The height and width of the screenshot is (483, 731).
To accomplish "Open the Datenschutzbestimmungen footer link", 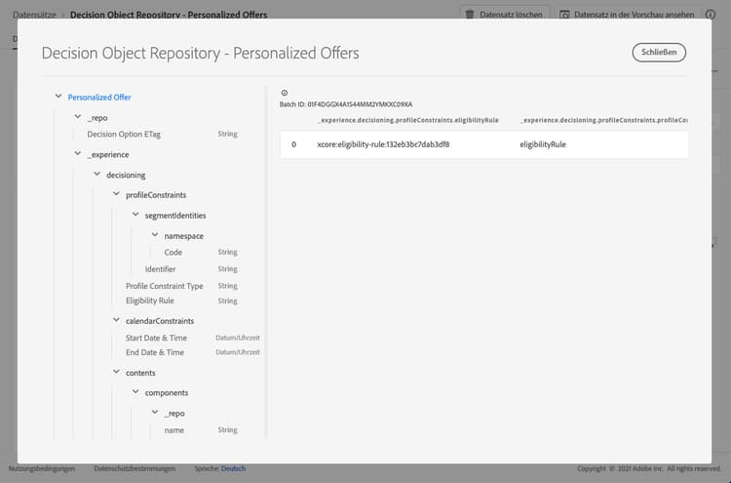I will click(135, 468).
